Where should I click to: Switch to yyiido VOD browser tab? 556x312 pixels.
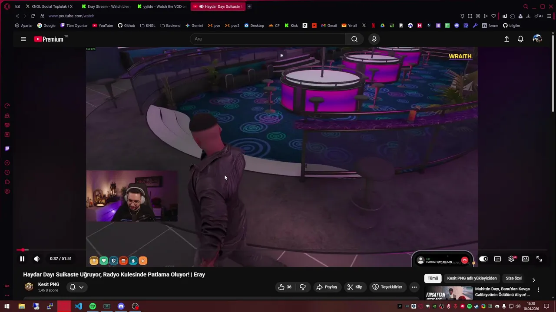162,6
